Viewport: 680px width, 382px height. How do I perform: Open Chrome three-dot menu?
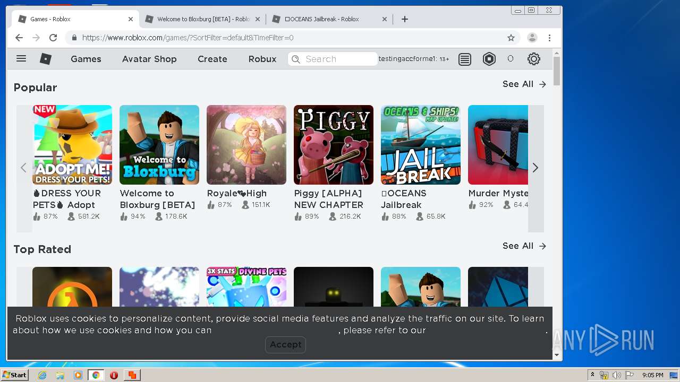[x=550, y=38]
